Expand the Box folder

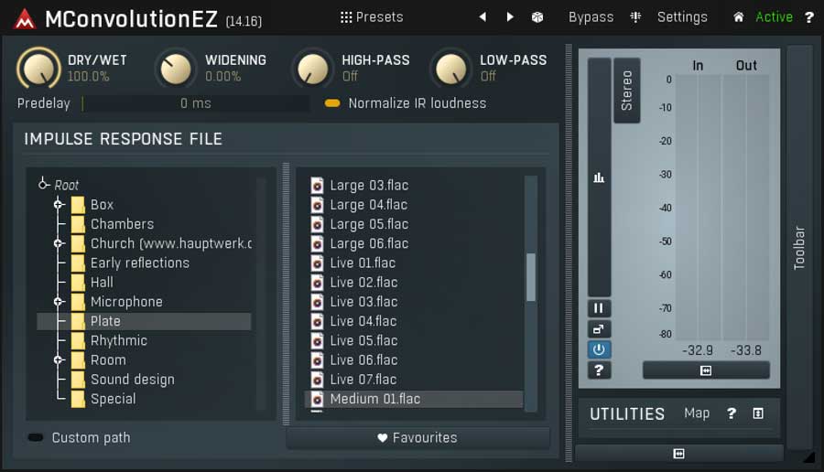[59, 204]
